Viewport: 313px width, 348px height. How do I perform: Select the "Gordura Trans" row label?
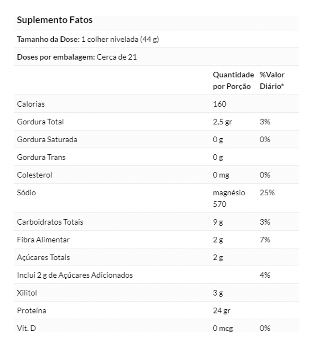[x=41, y=157]
